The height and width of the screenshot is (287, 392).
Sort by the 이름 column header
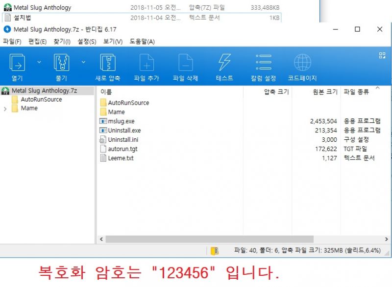pos(106,92)
